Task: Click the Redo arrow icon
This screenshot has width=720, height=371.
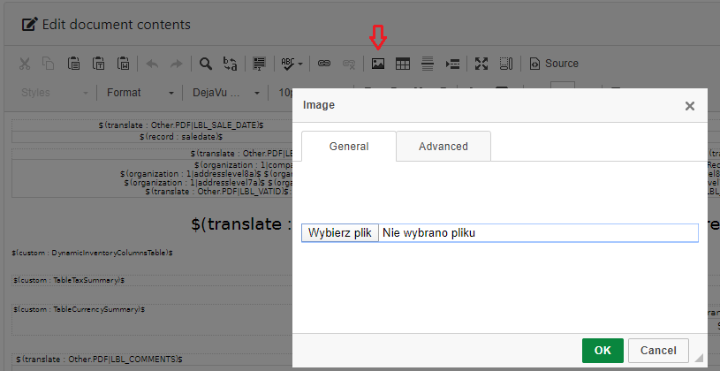Action: click(177, 64)
